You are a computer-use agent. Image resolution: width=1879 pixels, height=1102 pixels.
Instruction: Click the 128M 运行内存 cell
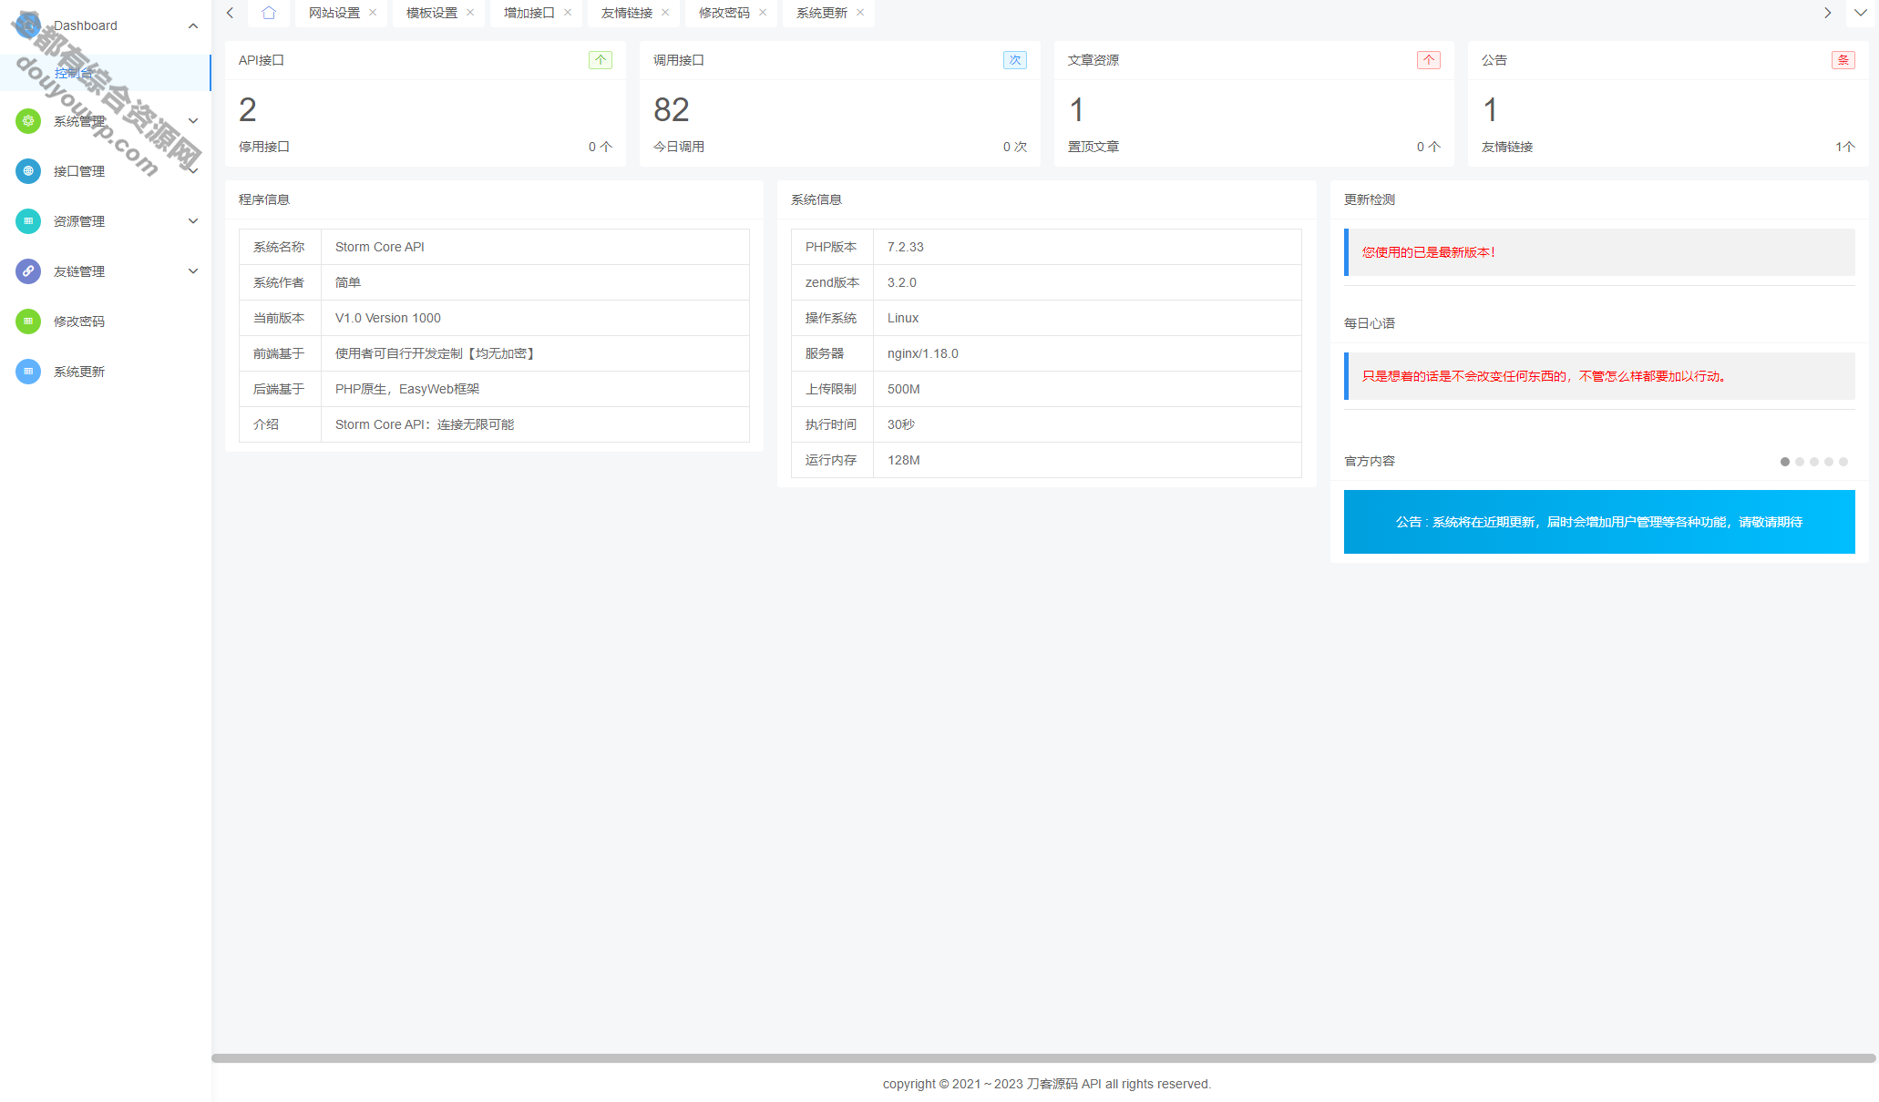pos(1087,460)
